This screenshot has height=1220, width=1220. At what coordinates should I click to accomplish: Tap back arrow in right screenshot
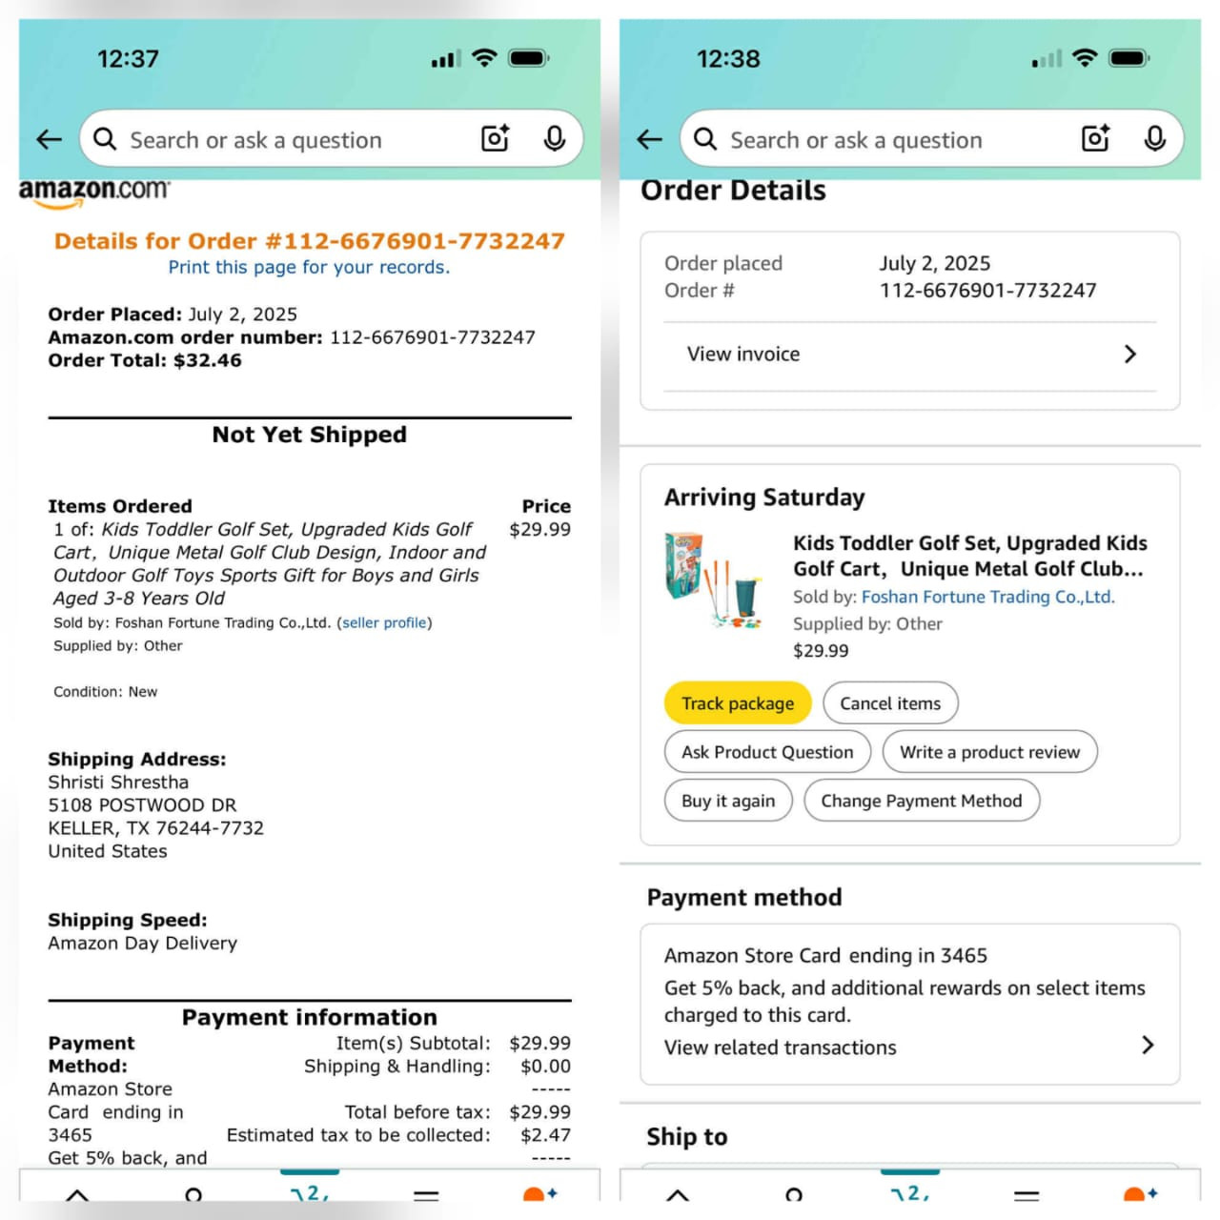coord(650,140)
